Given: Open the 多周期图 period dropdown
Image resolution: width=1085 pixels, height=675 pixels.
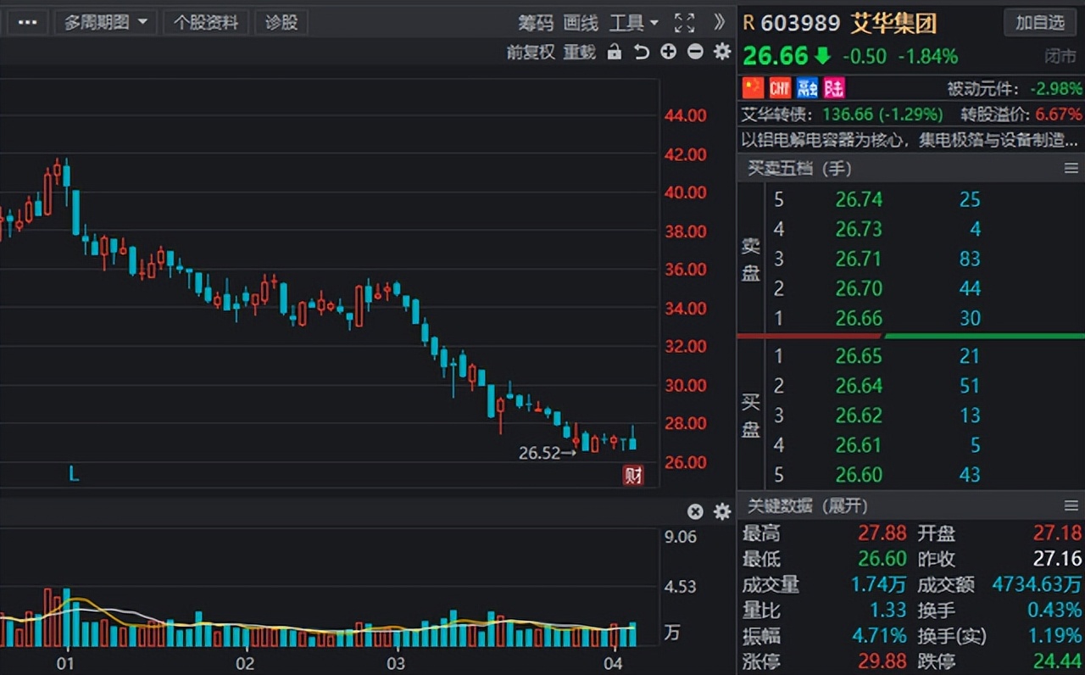Looking at the screenshot, I should tap(106, 23).
